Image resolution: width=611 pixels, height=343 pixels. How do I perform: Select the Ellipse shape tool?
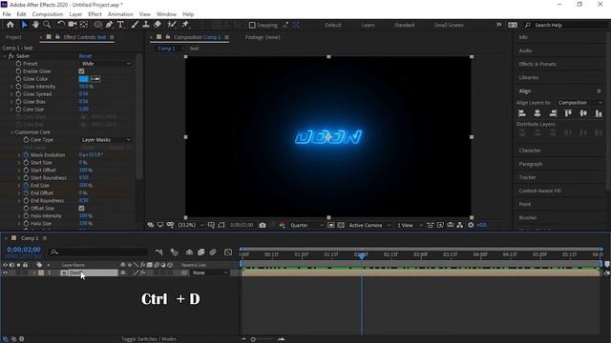click(97, 25)
